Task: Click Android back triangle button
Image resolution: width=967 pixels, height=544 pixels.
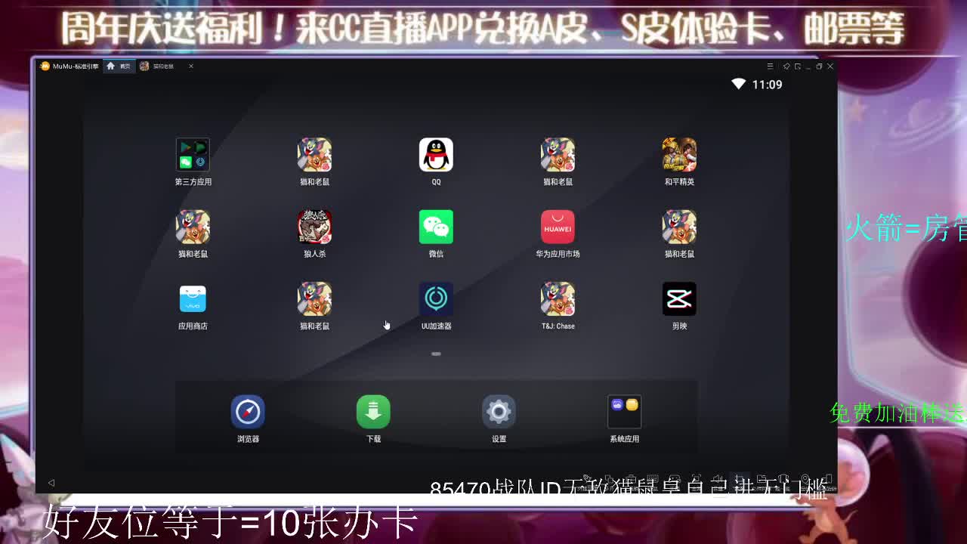Action: 51,483
